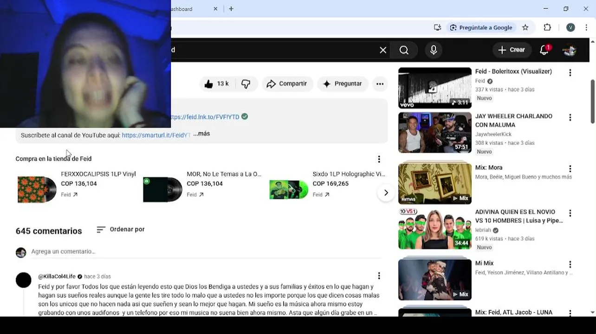Open the notifications bell
Image resolution: width=596 pixels, height=334 pixels.
click(x=544, y=50)
